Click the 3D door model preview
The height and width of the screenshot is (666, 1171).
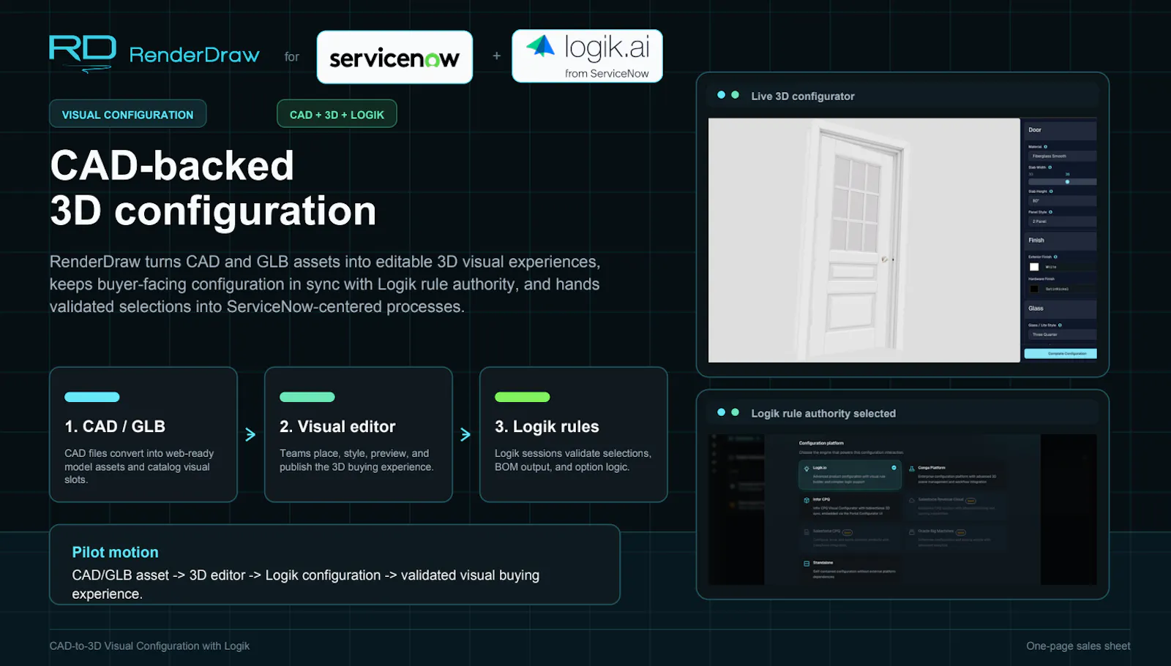pyautogui.click(x=864, y=240)
